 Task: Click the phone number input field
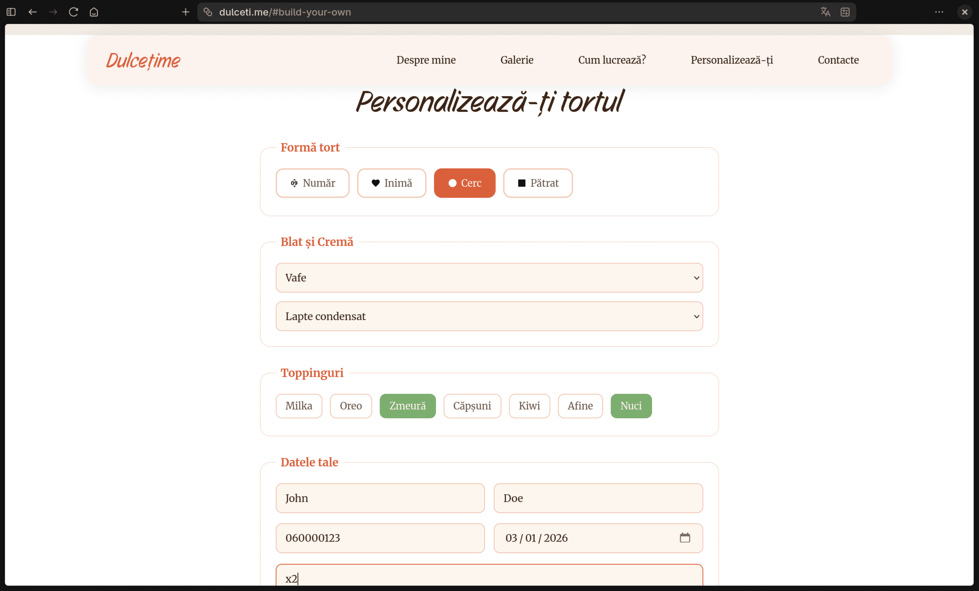click(x=380, y=538)
